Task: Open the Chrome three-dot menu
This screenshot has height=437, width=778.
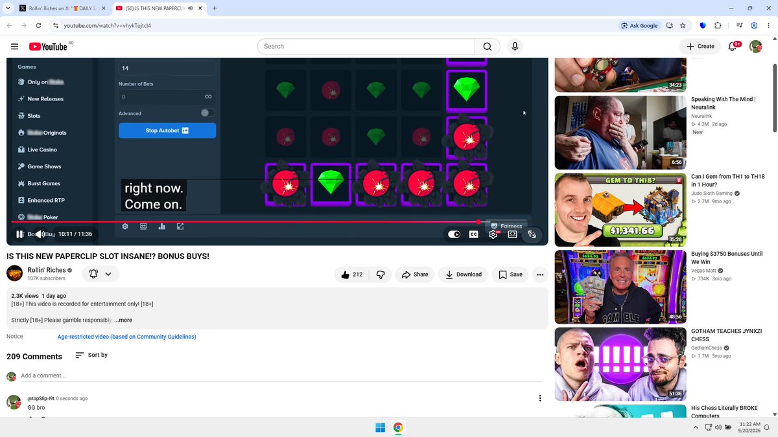Action: (768, 26)
